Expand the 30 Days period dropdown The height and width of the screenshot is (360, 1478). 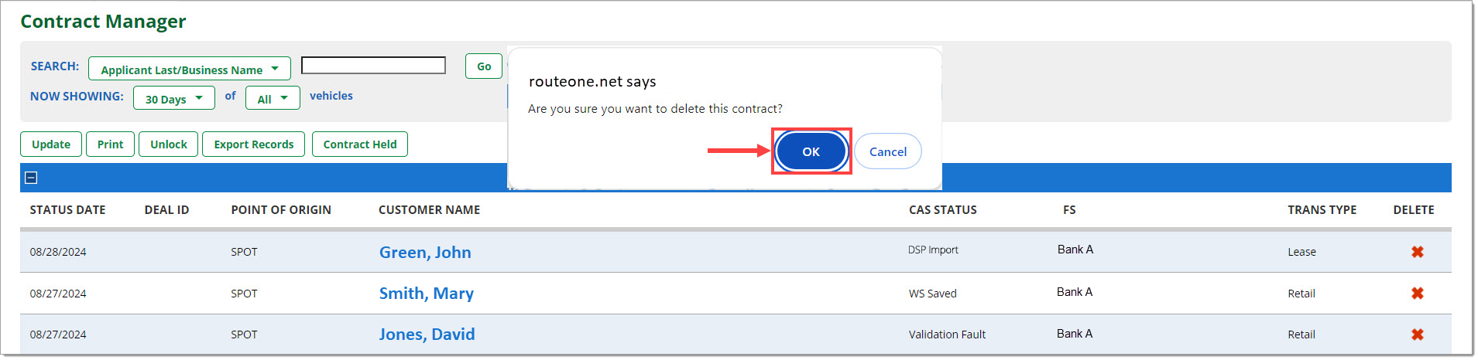point(174,98)
